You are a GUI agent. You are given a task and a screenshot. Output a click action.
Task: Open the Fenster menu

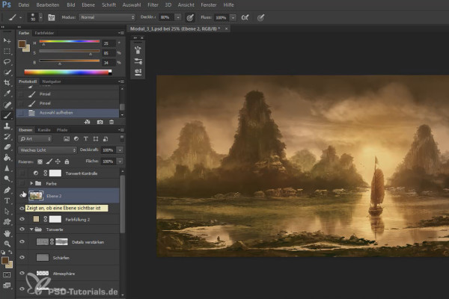click(209, 5)
